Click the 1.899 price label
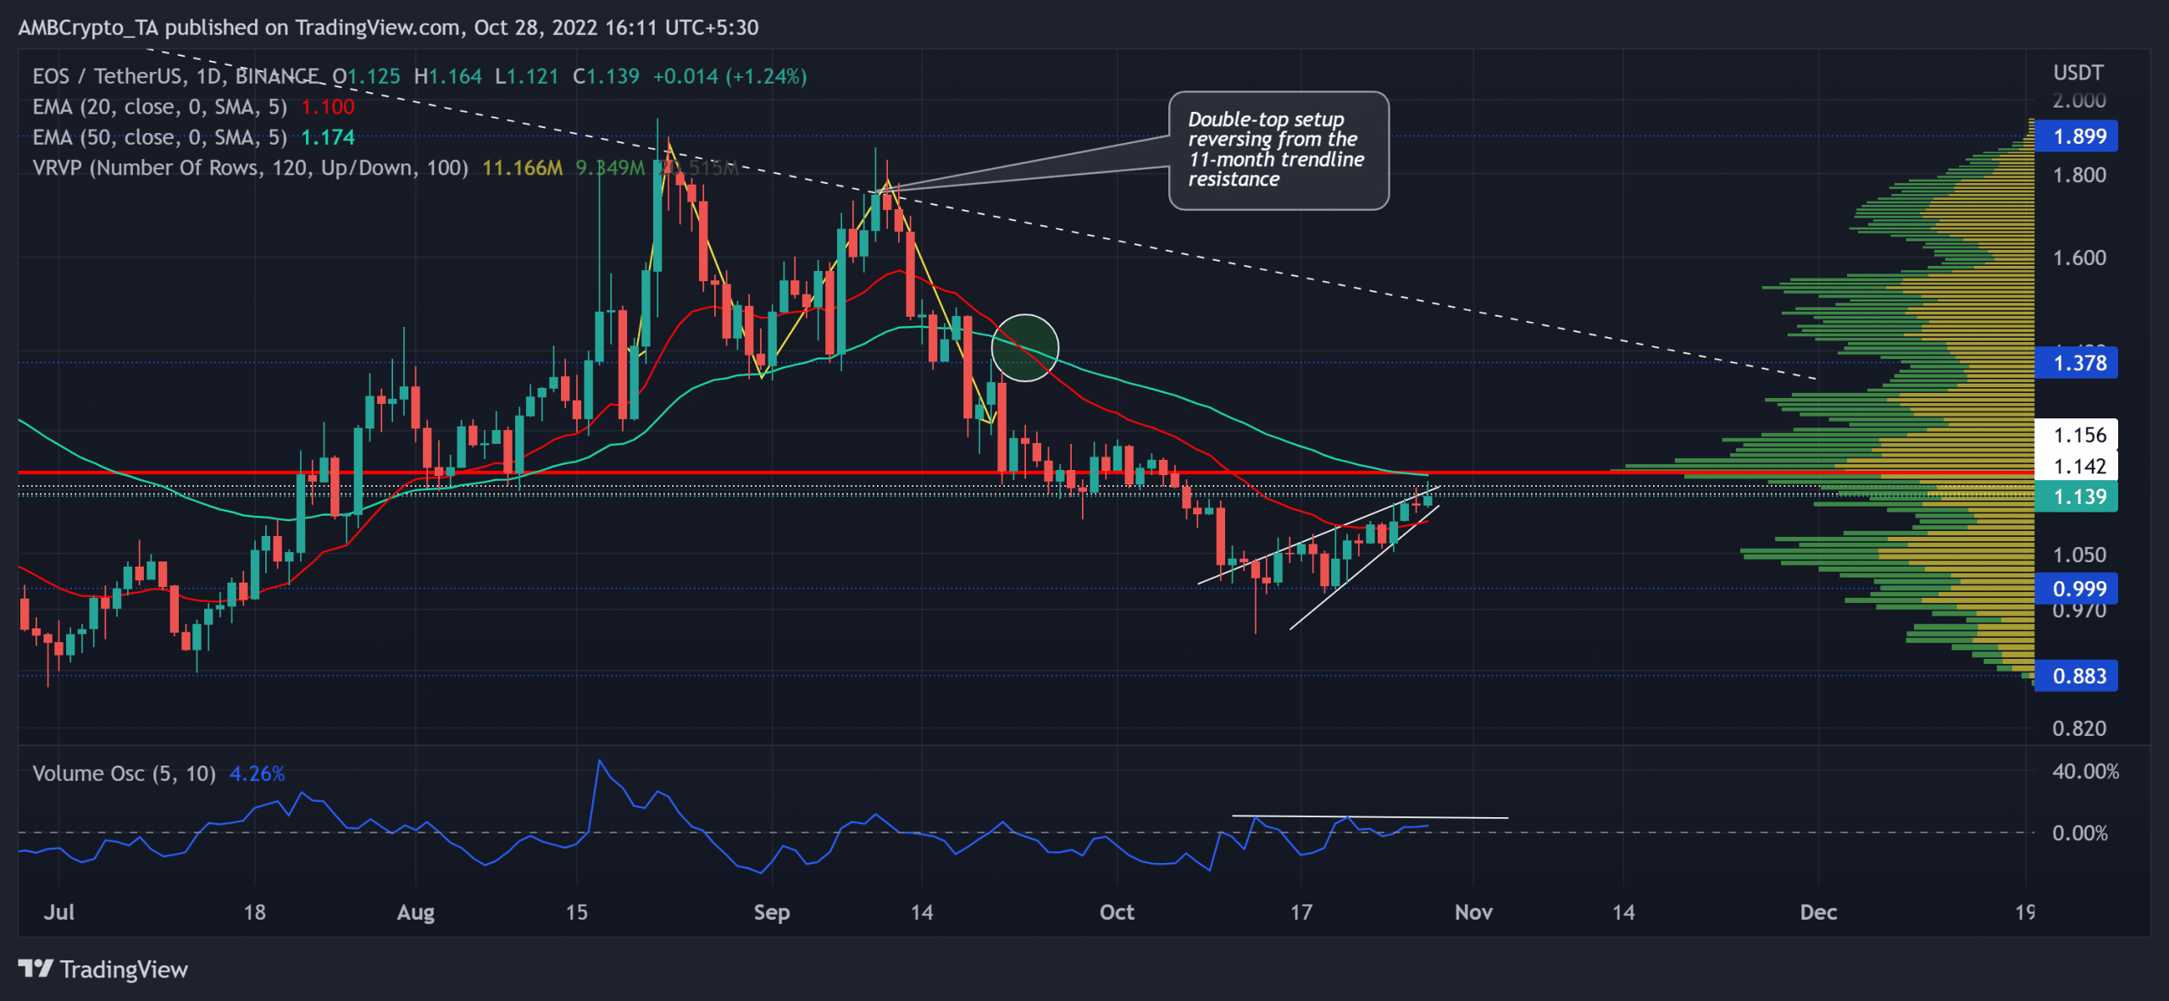 click(x=2075, y=136)
